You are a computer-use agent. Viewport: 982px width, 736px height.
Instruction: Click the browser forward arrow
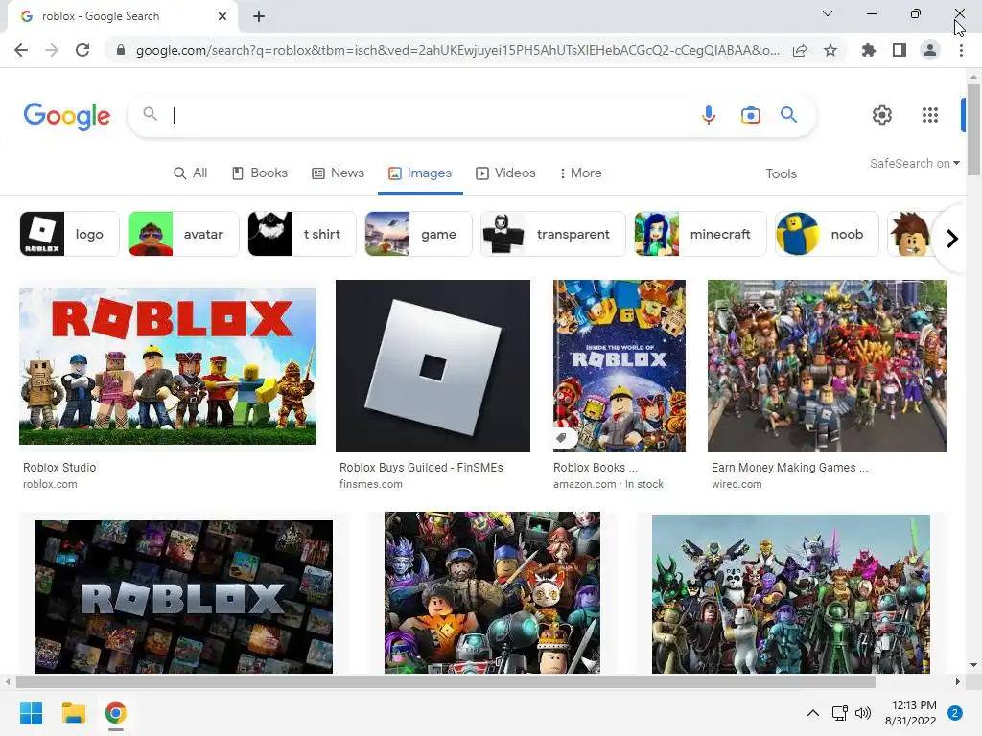(x=52, y=50)
